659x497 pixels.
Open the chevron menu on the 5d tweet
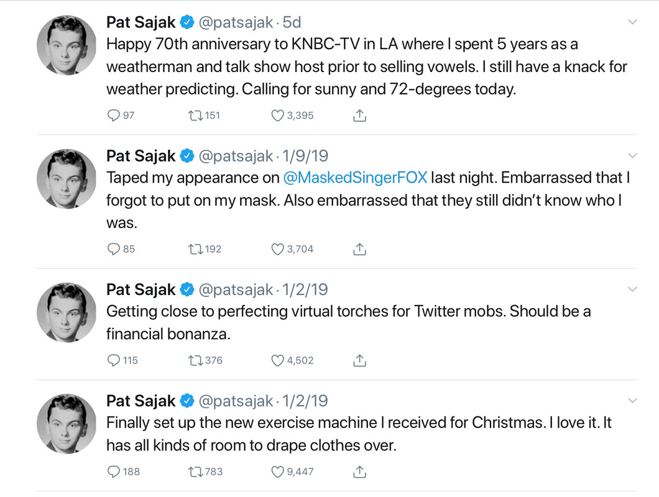(632, 22)
